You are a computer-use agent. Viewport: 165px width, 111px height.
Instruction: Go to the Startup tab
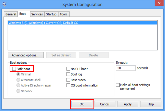pyautogui.click(x=51, y=14)
